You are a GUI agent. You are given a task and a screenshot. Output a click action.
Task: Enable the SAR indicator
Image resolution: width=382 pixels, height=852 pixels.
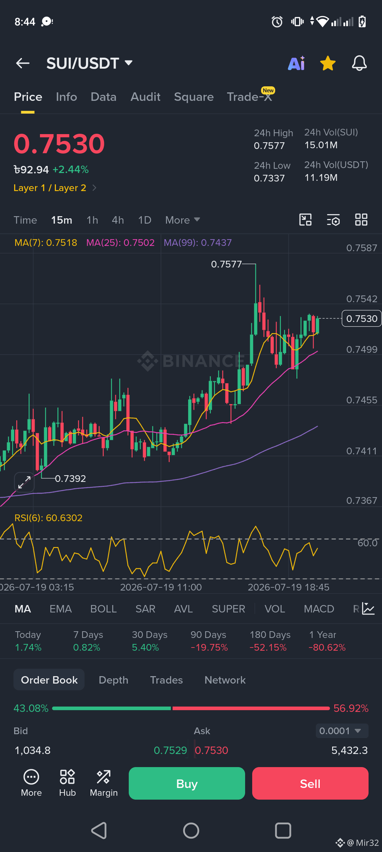coord(145,609)
